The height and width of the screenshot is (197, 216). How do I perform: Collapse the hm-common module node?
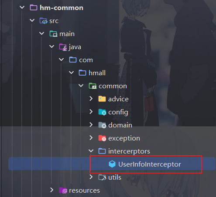(22, 7)
